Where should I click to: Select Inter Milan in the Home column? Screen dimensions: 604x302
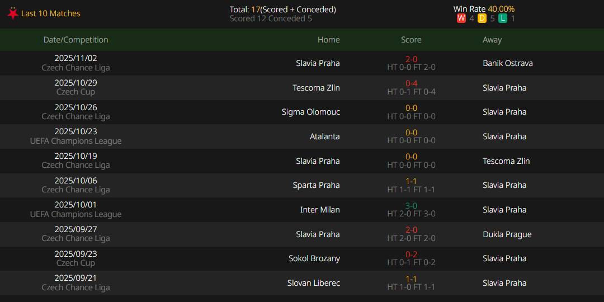pyautogui.click(x=320, y=210)
